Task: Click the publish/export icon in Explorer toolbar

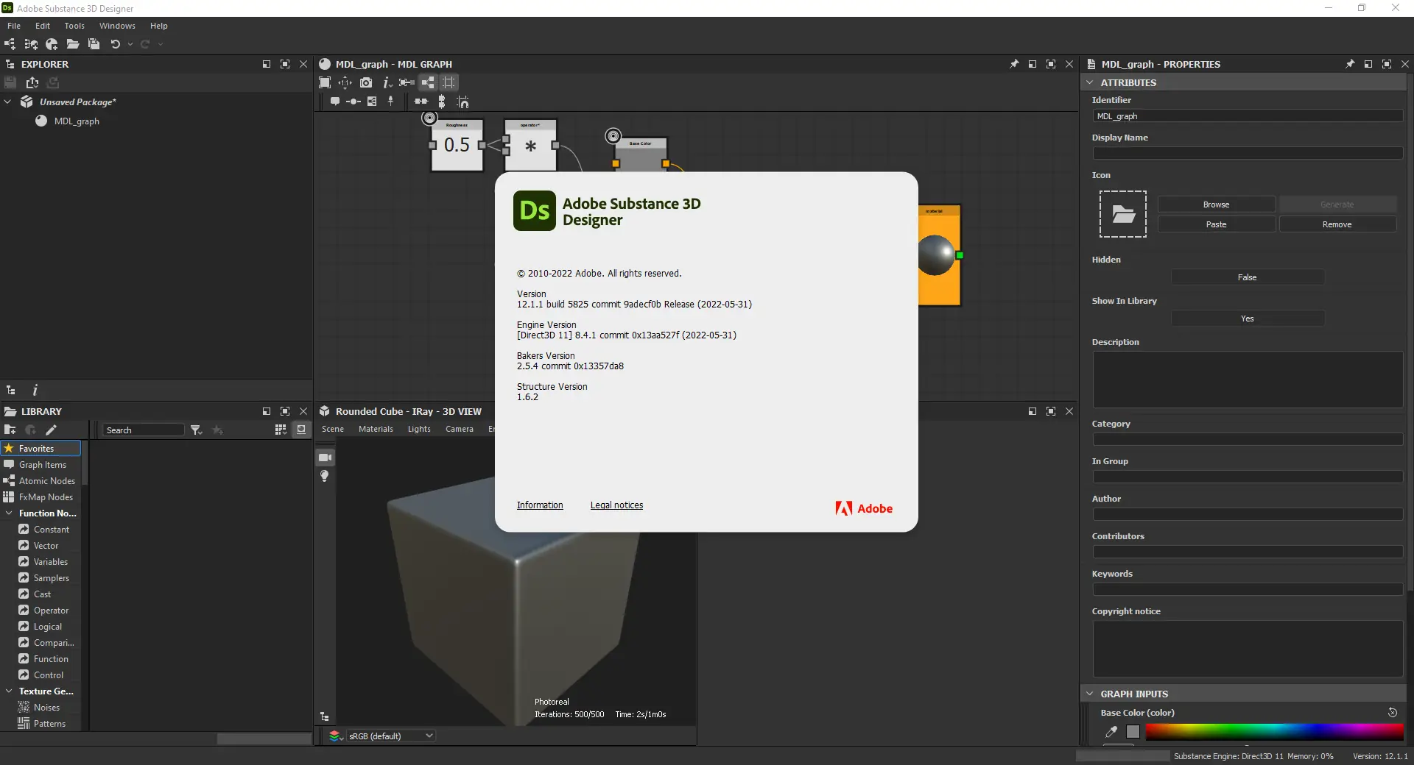Action: click(x=32, y=82)
